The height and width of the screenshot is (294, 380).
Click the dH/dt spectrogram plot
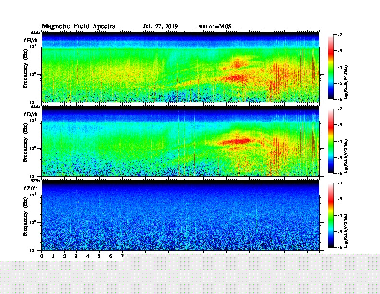coord(180,67)
